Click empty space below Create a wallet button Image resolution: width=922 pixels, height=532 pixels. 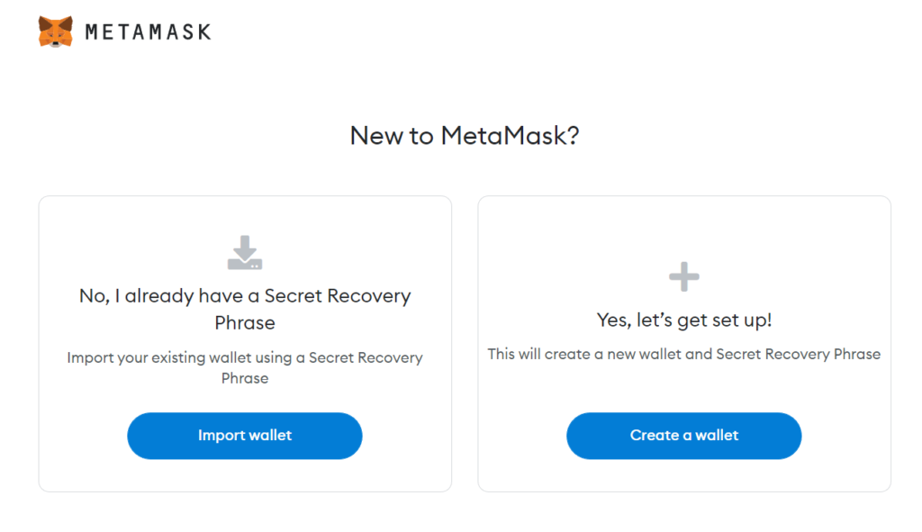point(684,475)
